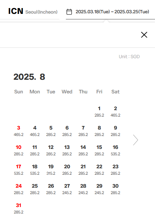Select Sunday August 24
Image resolution: width=155 pixels, height=217 pixels.
(x=18, y=189)
